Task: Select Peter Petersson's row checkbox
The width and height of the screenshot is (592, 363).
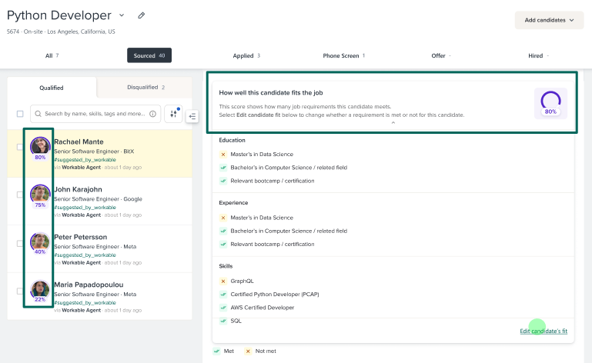Action: pyautogui.click(x=20, y=243)
